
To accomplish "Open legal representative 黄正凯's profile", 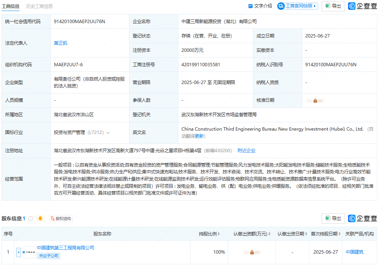I will [x=61, y=43].
